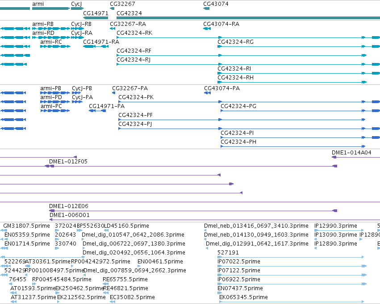Click EST IP07022.5prime
Image resolution: width=380 pixels, height=304 pixels.
[x=239, y=262]
